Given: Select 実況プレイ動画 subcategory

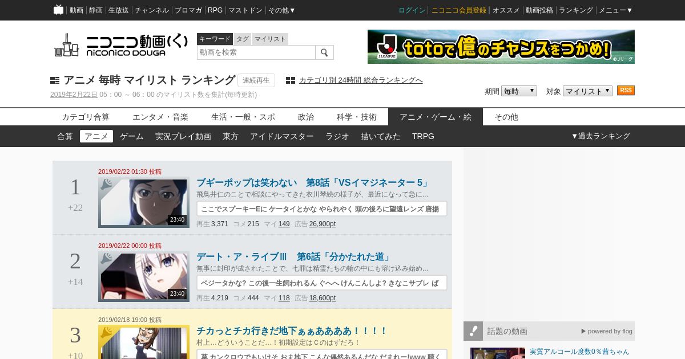Looking at the screenshot, I should [x=183, y=136].
